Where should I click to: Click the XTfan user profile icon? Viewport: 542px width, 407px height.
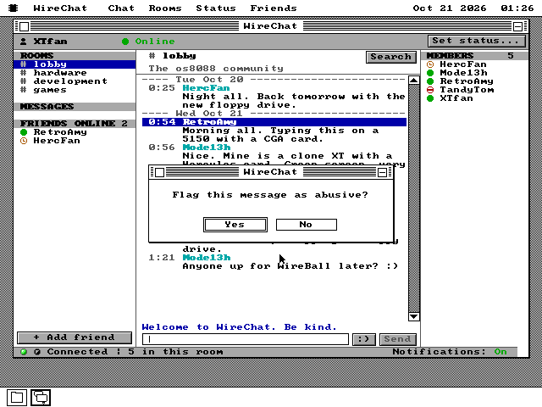23,42
